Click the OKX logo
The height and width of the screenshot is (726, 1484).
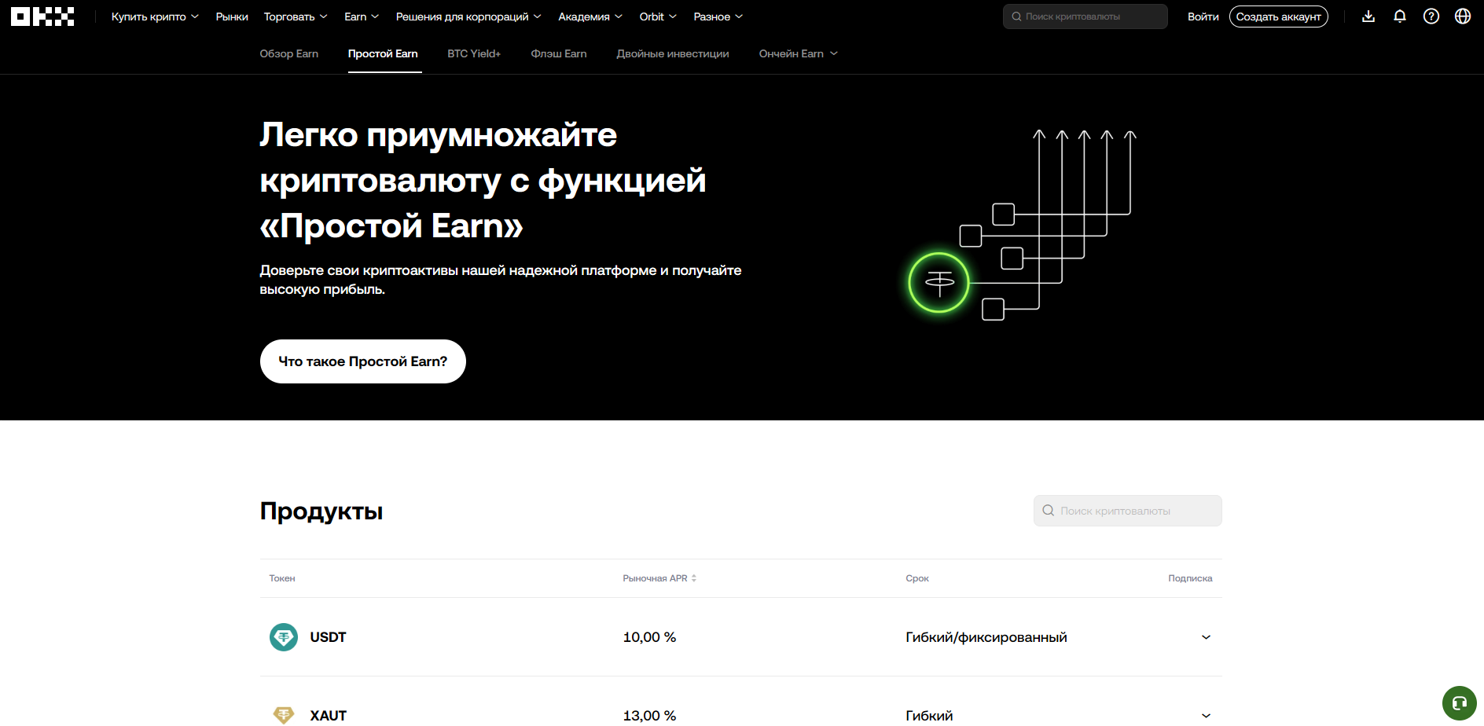pyautogui.click(x=42, y=16)
